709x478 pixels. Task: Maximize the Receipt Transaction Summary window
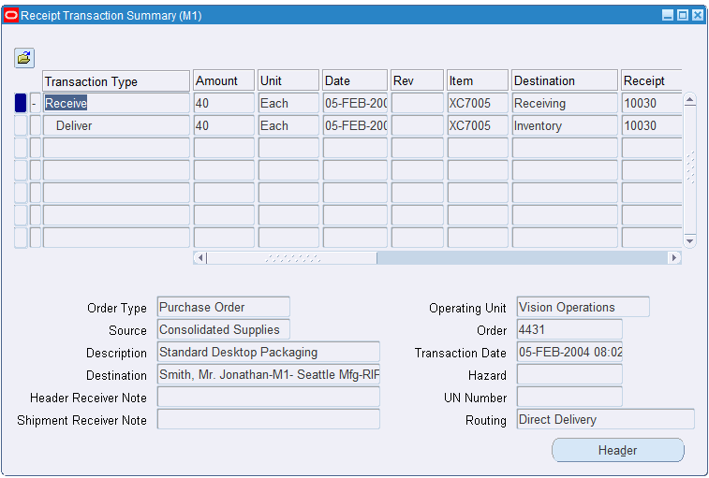pos(683,15)
